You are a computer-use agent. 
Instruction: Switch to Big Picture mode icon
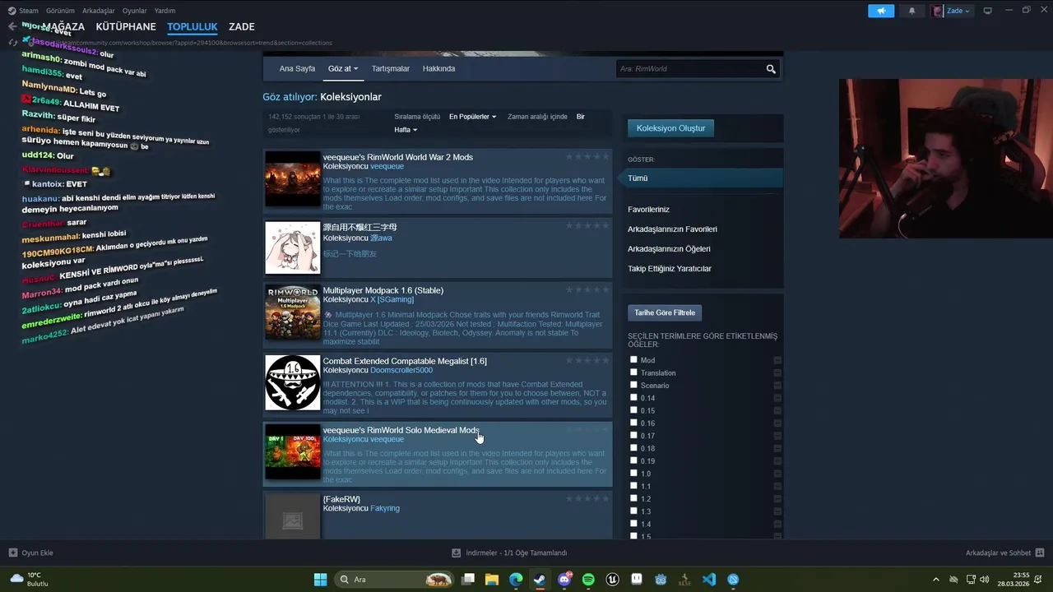[x=987, y=11]
